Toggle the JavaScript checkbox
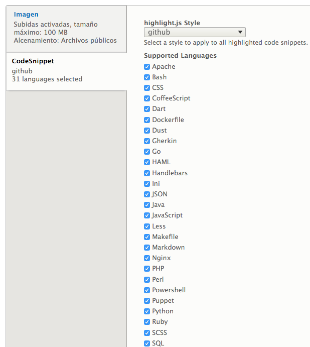 coord(147,215)
